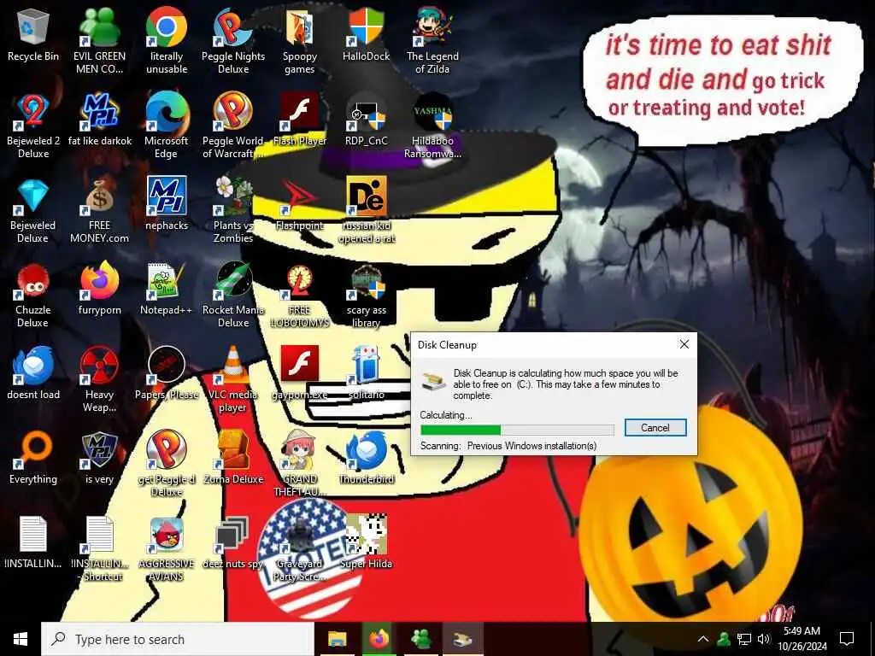The height and width of the screenshot is (656, 875).
Task: Open the green men app in taskbar
Action: [x=420, y=639]
